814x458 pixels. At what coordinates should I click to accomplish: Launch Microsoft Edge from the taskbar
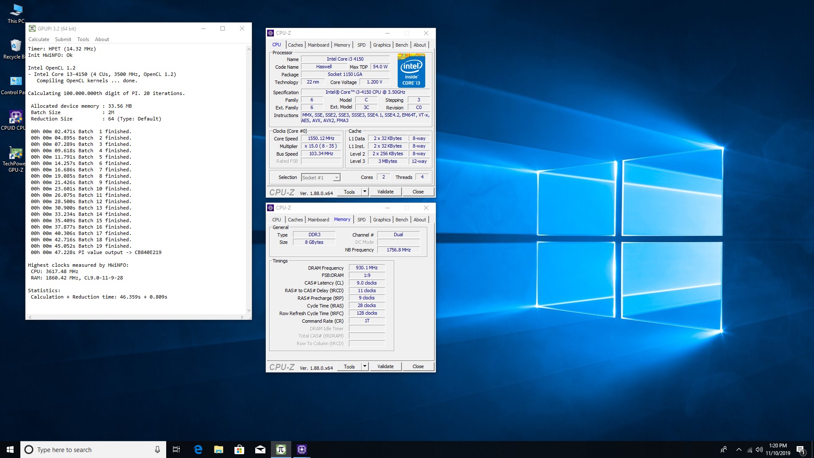pos(198,450)
